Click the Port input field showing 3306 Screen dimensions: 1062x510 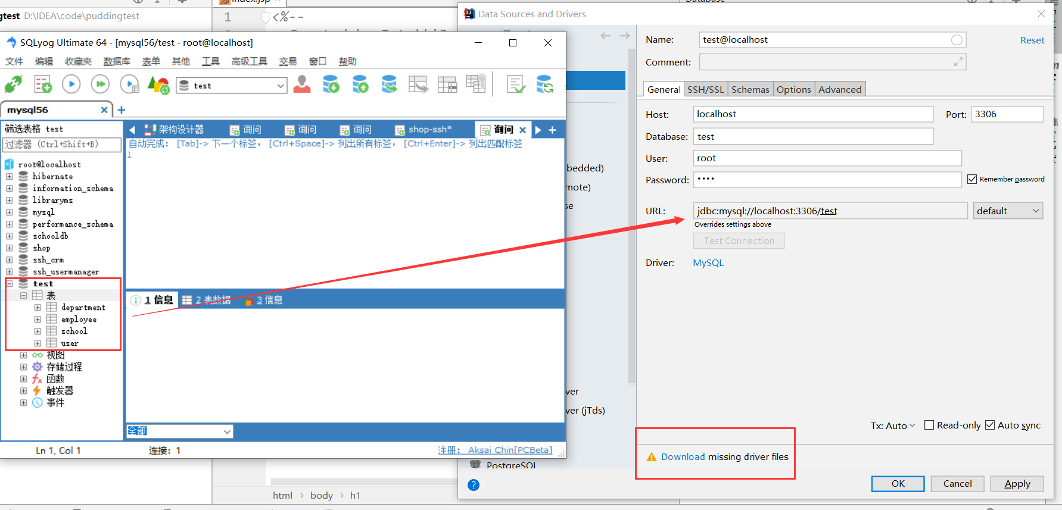pos(1007,114)
